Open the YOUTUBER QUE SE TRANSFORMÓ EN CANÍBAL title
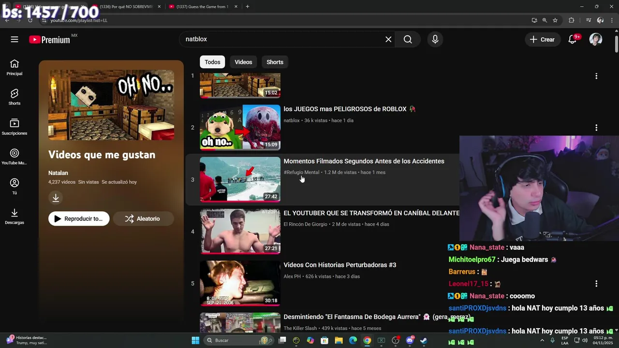Screen dimensions: 619x348 pos(371,213)
